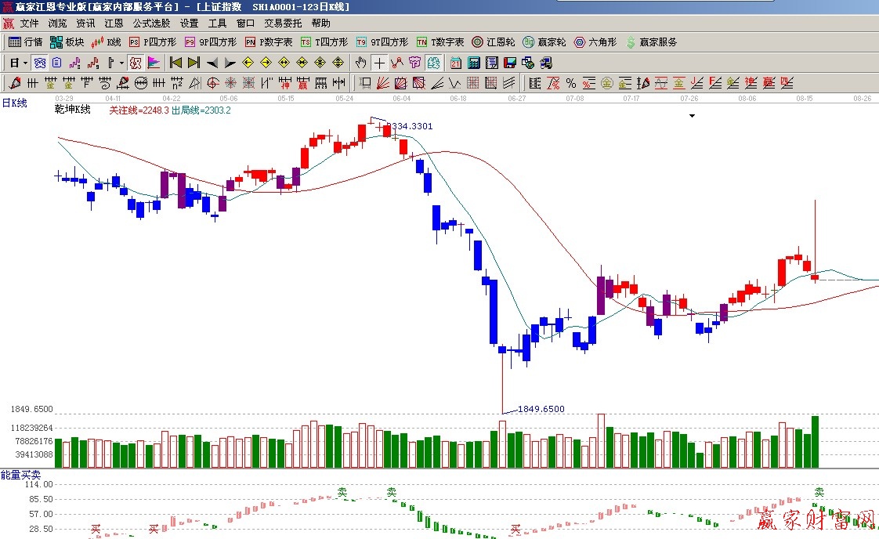Click the 行情 quotes button
The width and height of the screenshot is (879, 539).
pyautogui.click(x=26, y=42)
